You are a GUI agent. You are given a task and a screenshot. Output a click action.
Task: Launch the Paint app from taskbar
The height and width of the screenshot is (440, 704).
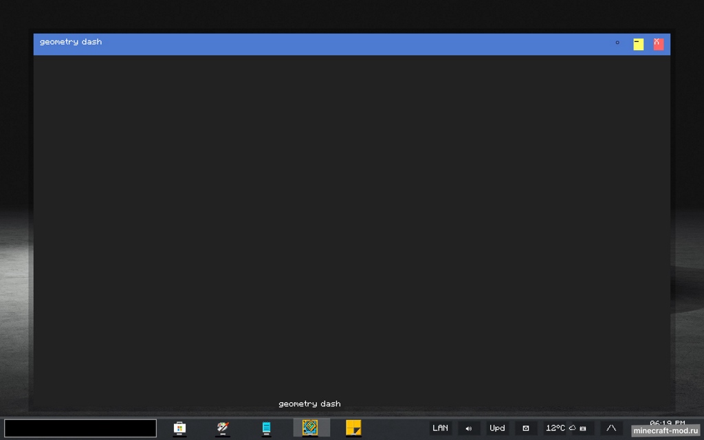pos(222,428)
